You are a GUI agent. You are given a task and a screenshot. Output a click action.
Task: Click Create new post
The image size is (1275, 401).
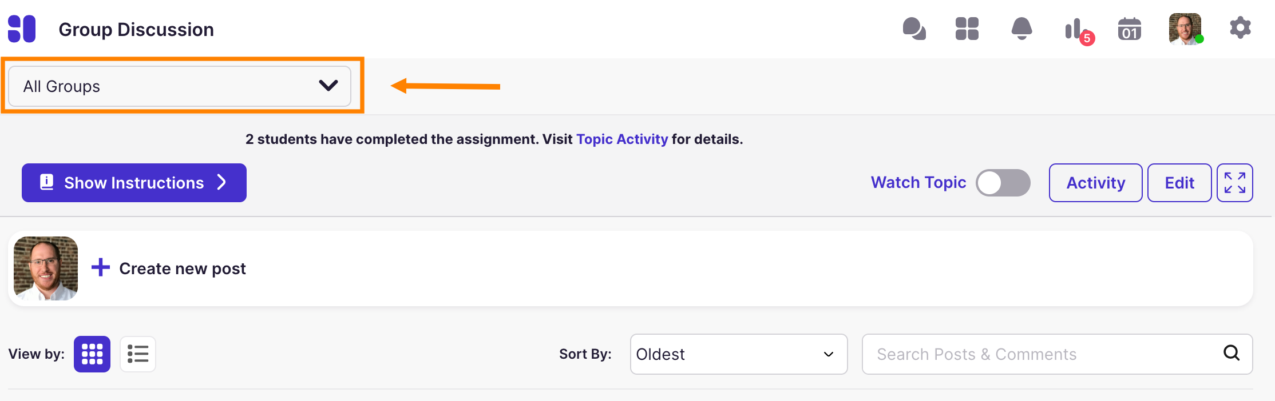182,268
